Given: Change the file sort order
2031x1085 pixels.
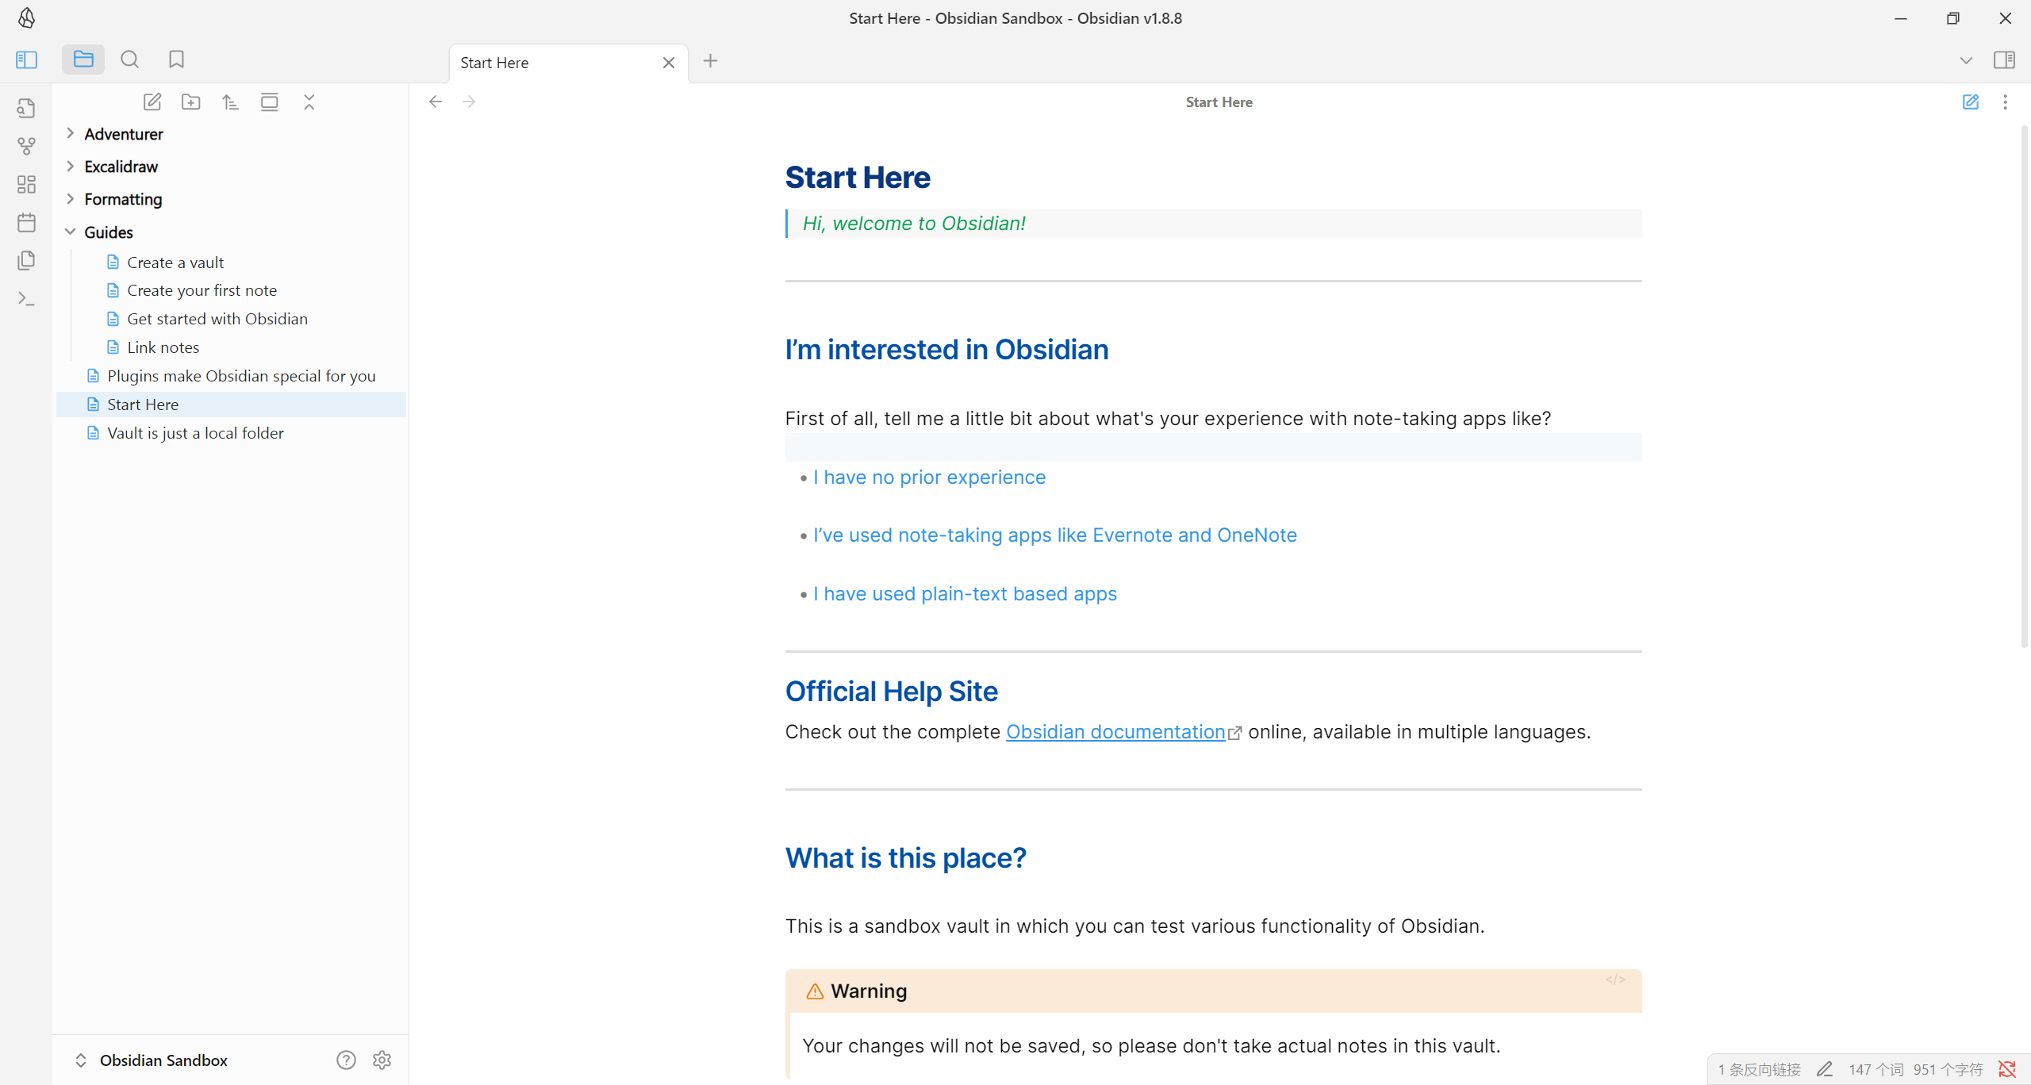Looking at the screenshot, I should coord(230,102).
